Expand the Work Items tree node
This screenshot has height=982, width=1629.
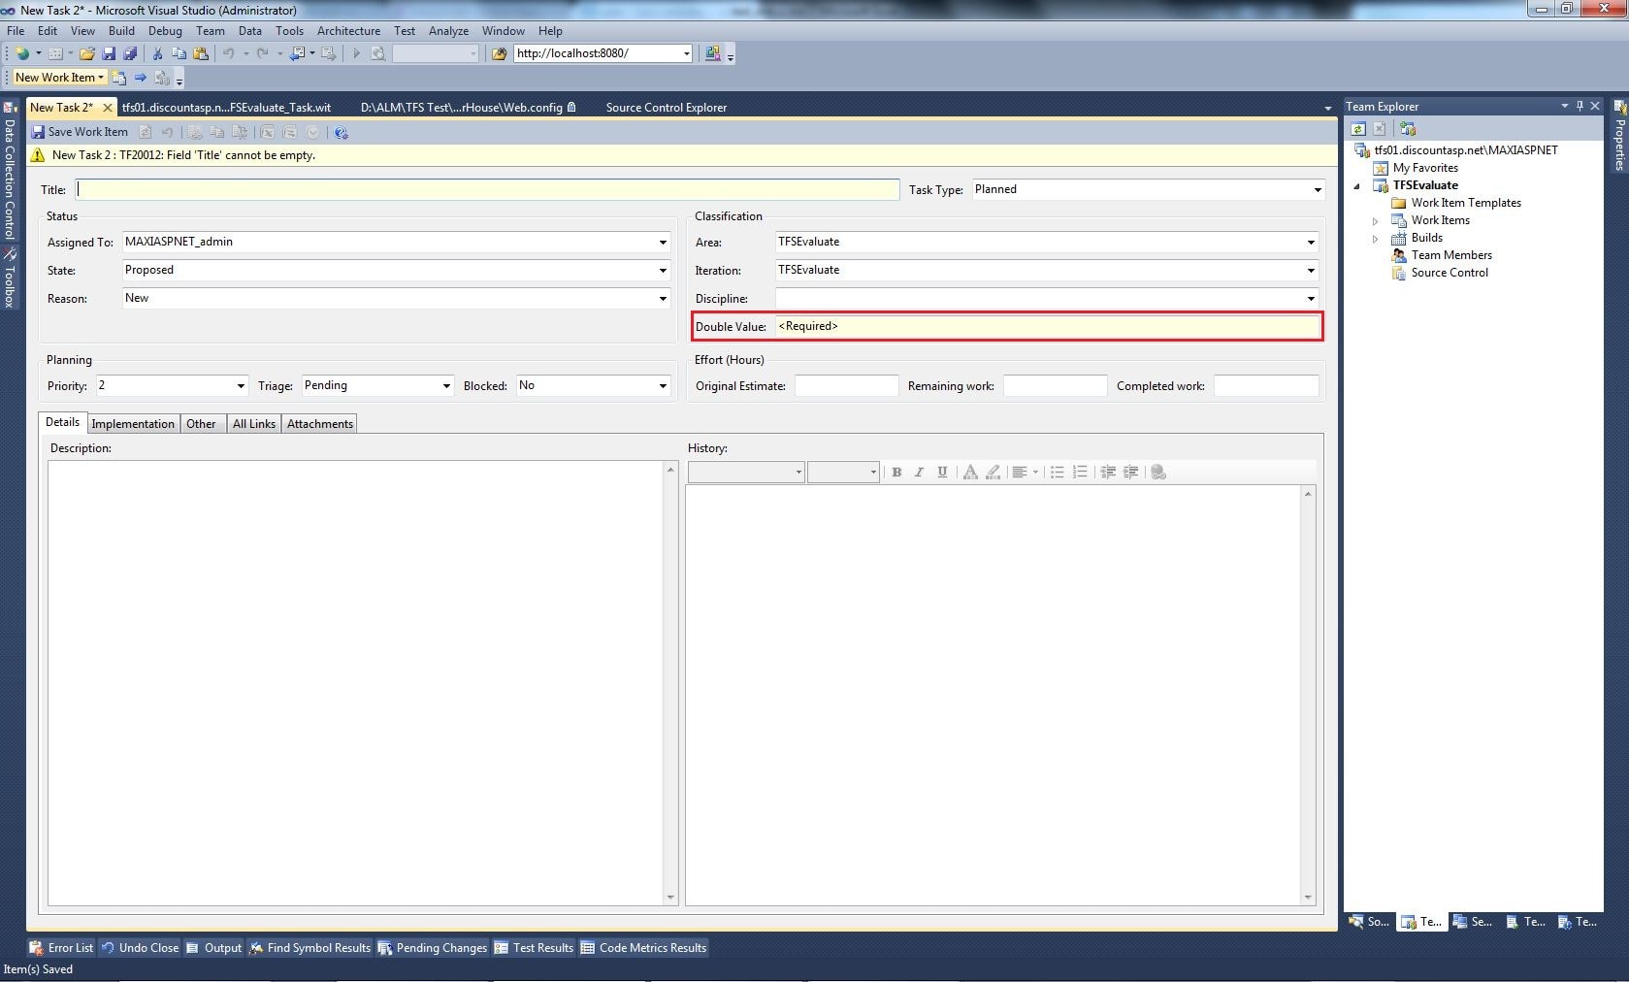pos(1375,221)
